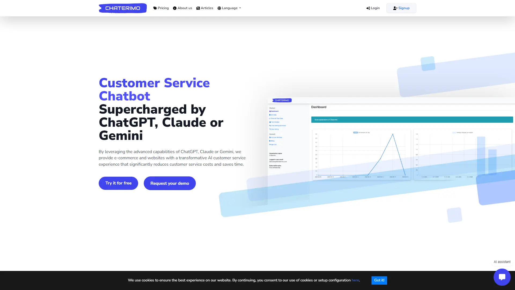Dismiss the cookie notice with 'Got it!'
This screenshot has height=290, width=515.
tap(379, 280)
